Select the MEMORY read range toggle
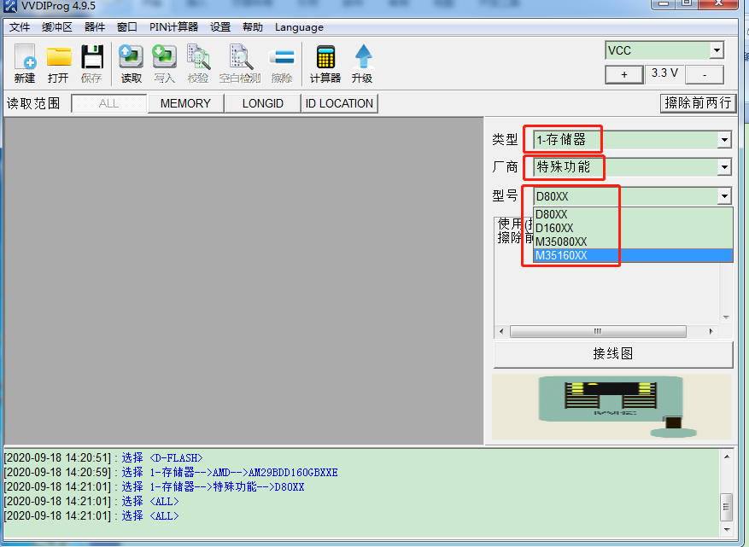 click(x=185, y=103)
